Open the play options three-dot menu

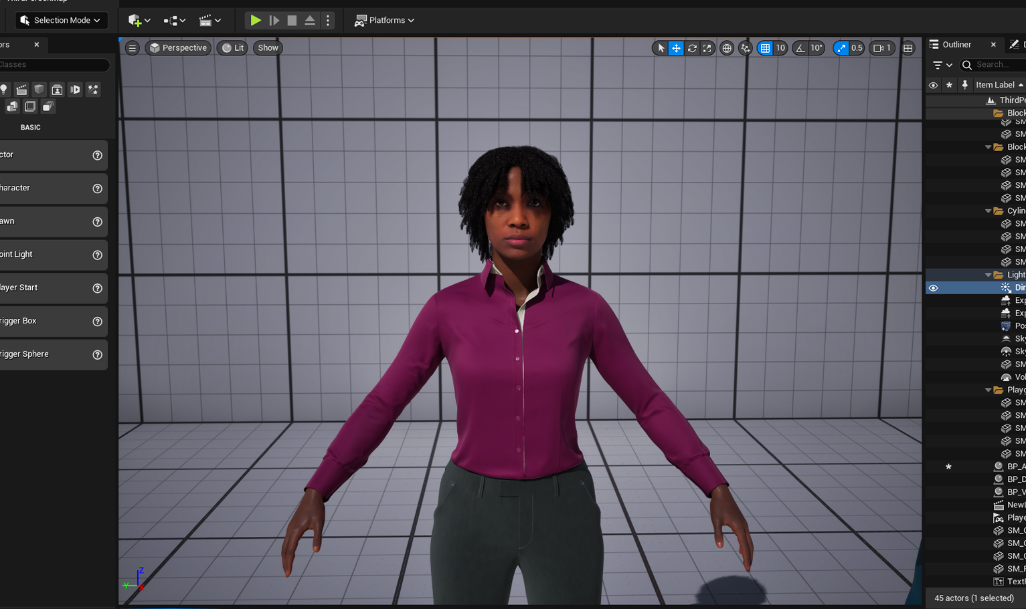coord(328,20)
